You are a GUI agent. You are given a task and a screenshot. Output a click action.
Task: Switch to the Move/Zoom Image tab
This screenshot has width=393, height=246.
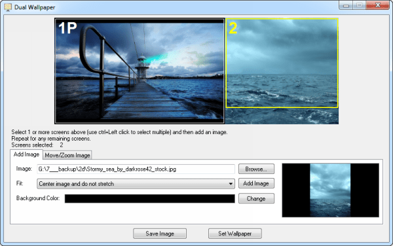click(x=67, y=155)
